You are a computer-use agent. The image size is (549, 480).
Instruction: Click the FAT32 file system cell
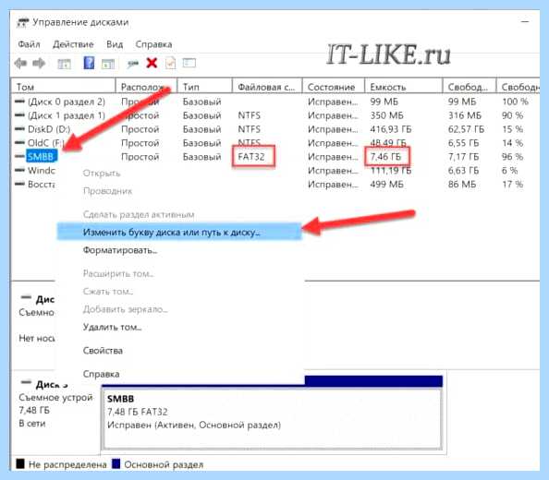point(251,156)
